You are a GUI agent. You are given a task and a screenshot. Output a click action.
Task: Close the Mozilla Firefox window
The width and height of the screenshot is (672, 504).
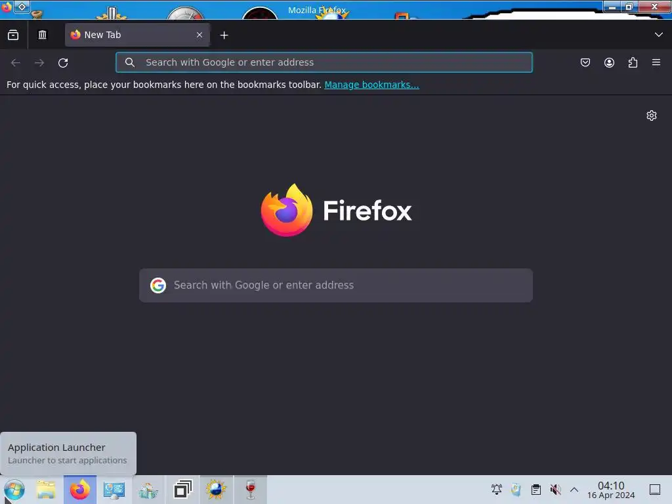tap(654, 7)
